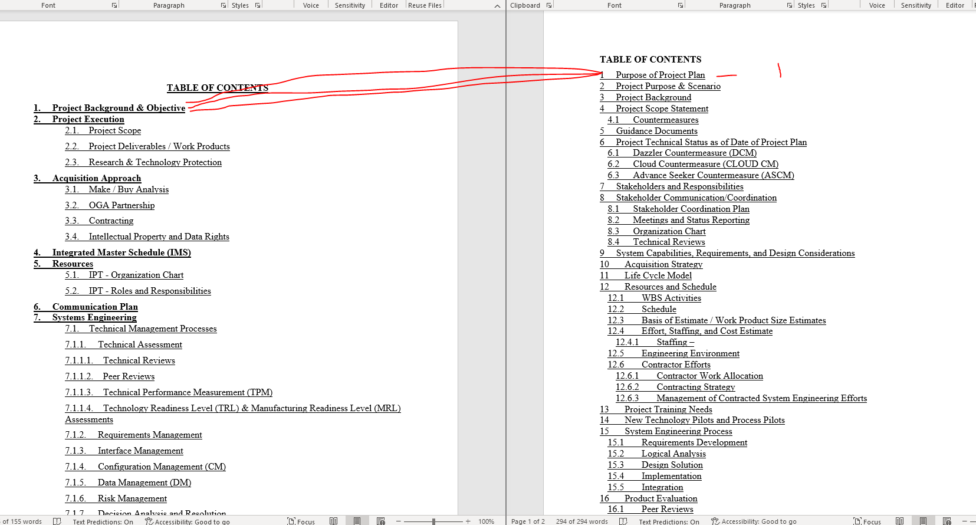Open Research & Technology Protection entry
Image resolution: width=976 pixels, height=525 pixels.
click(x=143, y=162)
